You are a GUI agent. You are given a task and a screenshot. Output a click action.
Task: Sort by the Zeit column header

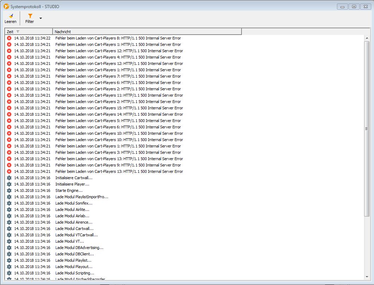[28, 32]
